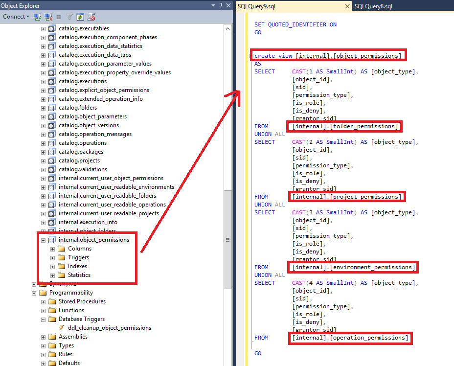
Task: Pin the Object Explorer panel
Action: click(221, 5)
